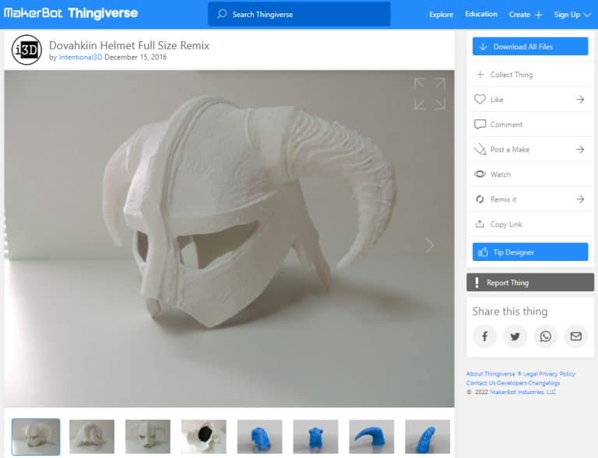
Task: Click the Post a Make icon
Action: (480, 150)
